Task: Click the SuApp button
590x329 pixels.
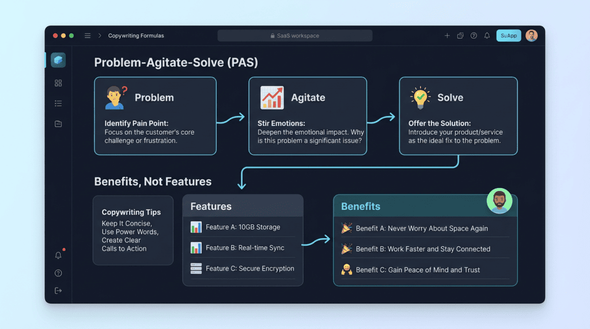Action: tap(509, 36)
